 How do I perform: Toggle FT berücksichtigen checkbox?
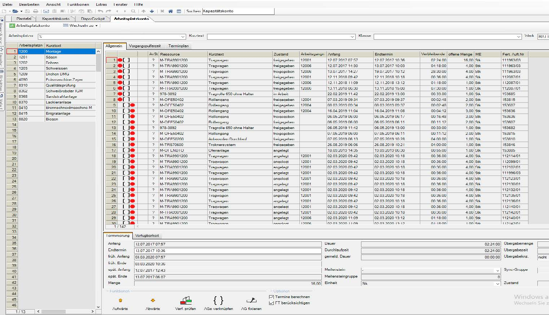pos(272,303)
